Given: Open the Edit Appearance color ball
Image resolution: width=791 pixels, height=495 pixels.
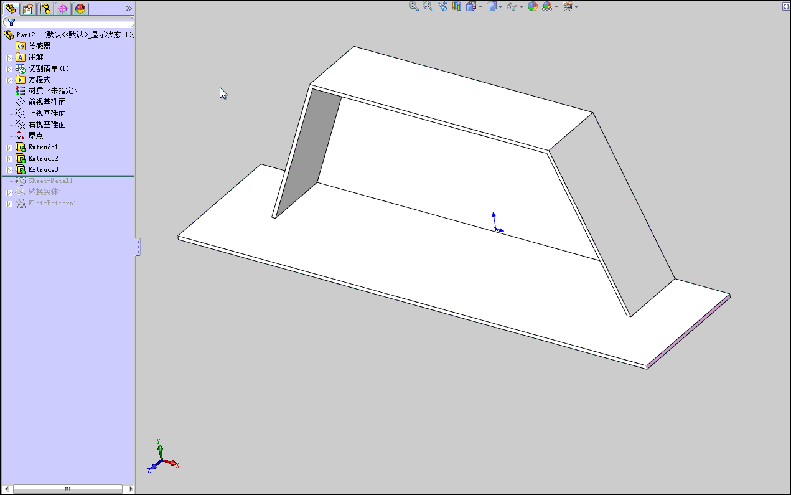Looking at the screenshot, I should pos(533,6).
